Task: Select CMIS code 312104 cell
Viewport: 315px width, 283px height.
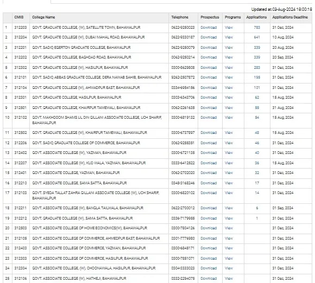Action: point(20,88)
